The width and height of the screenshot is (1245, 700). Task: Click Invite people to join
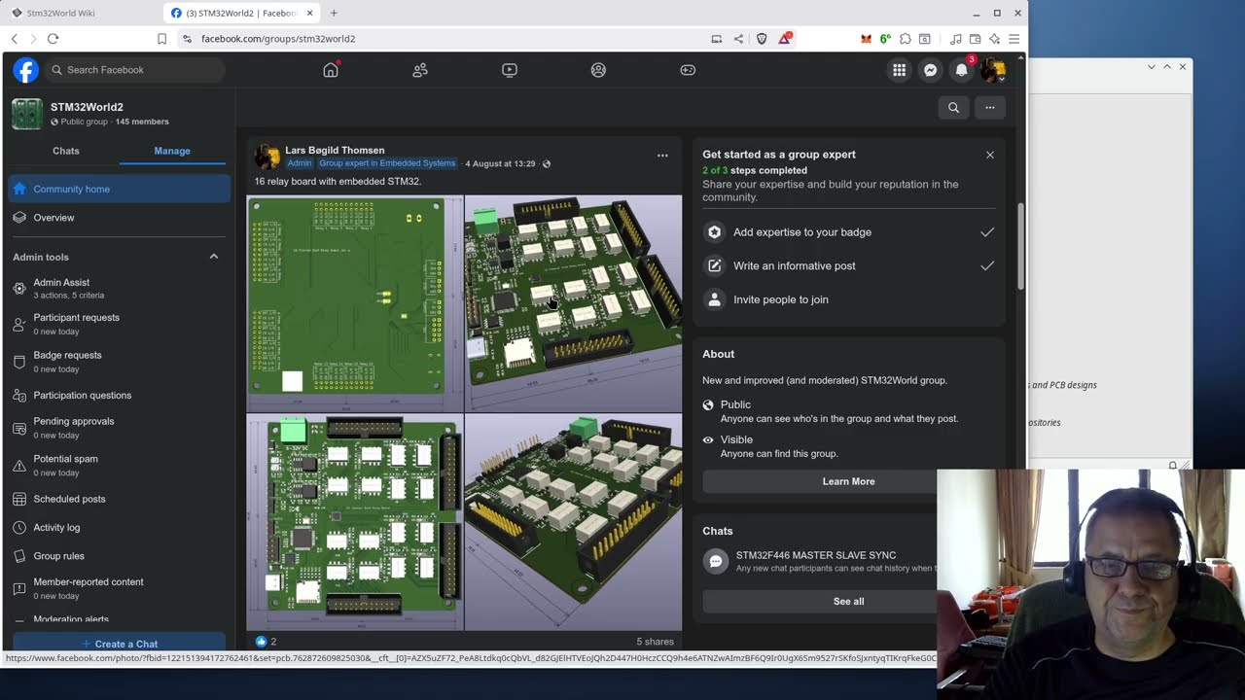pyautogui.click(x=849, y=299)
